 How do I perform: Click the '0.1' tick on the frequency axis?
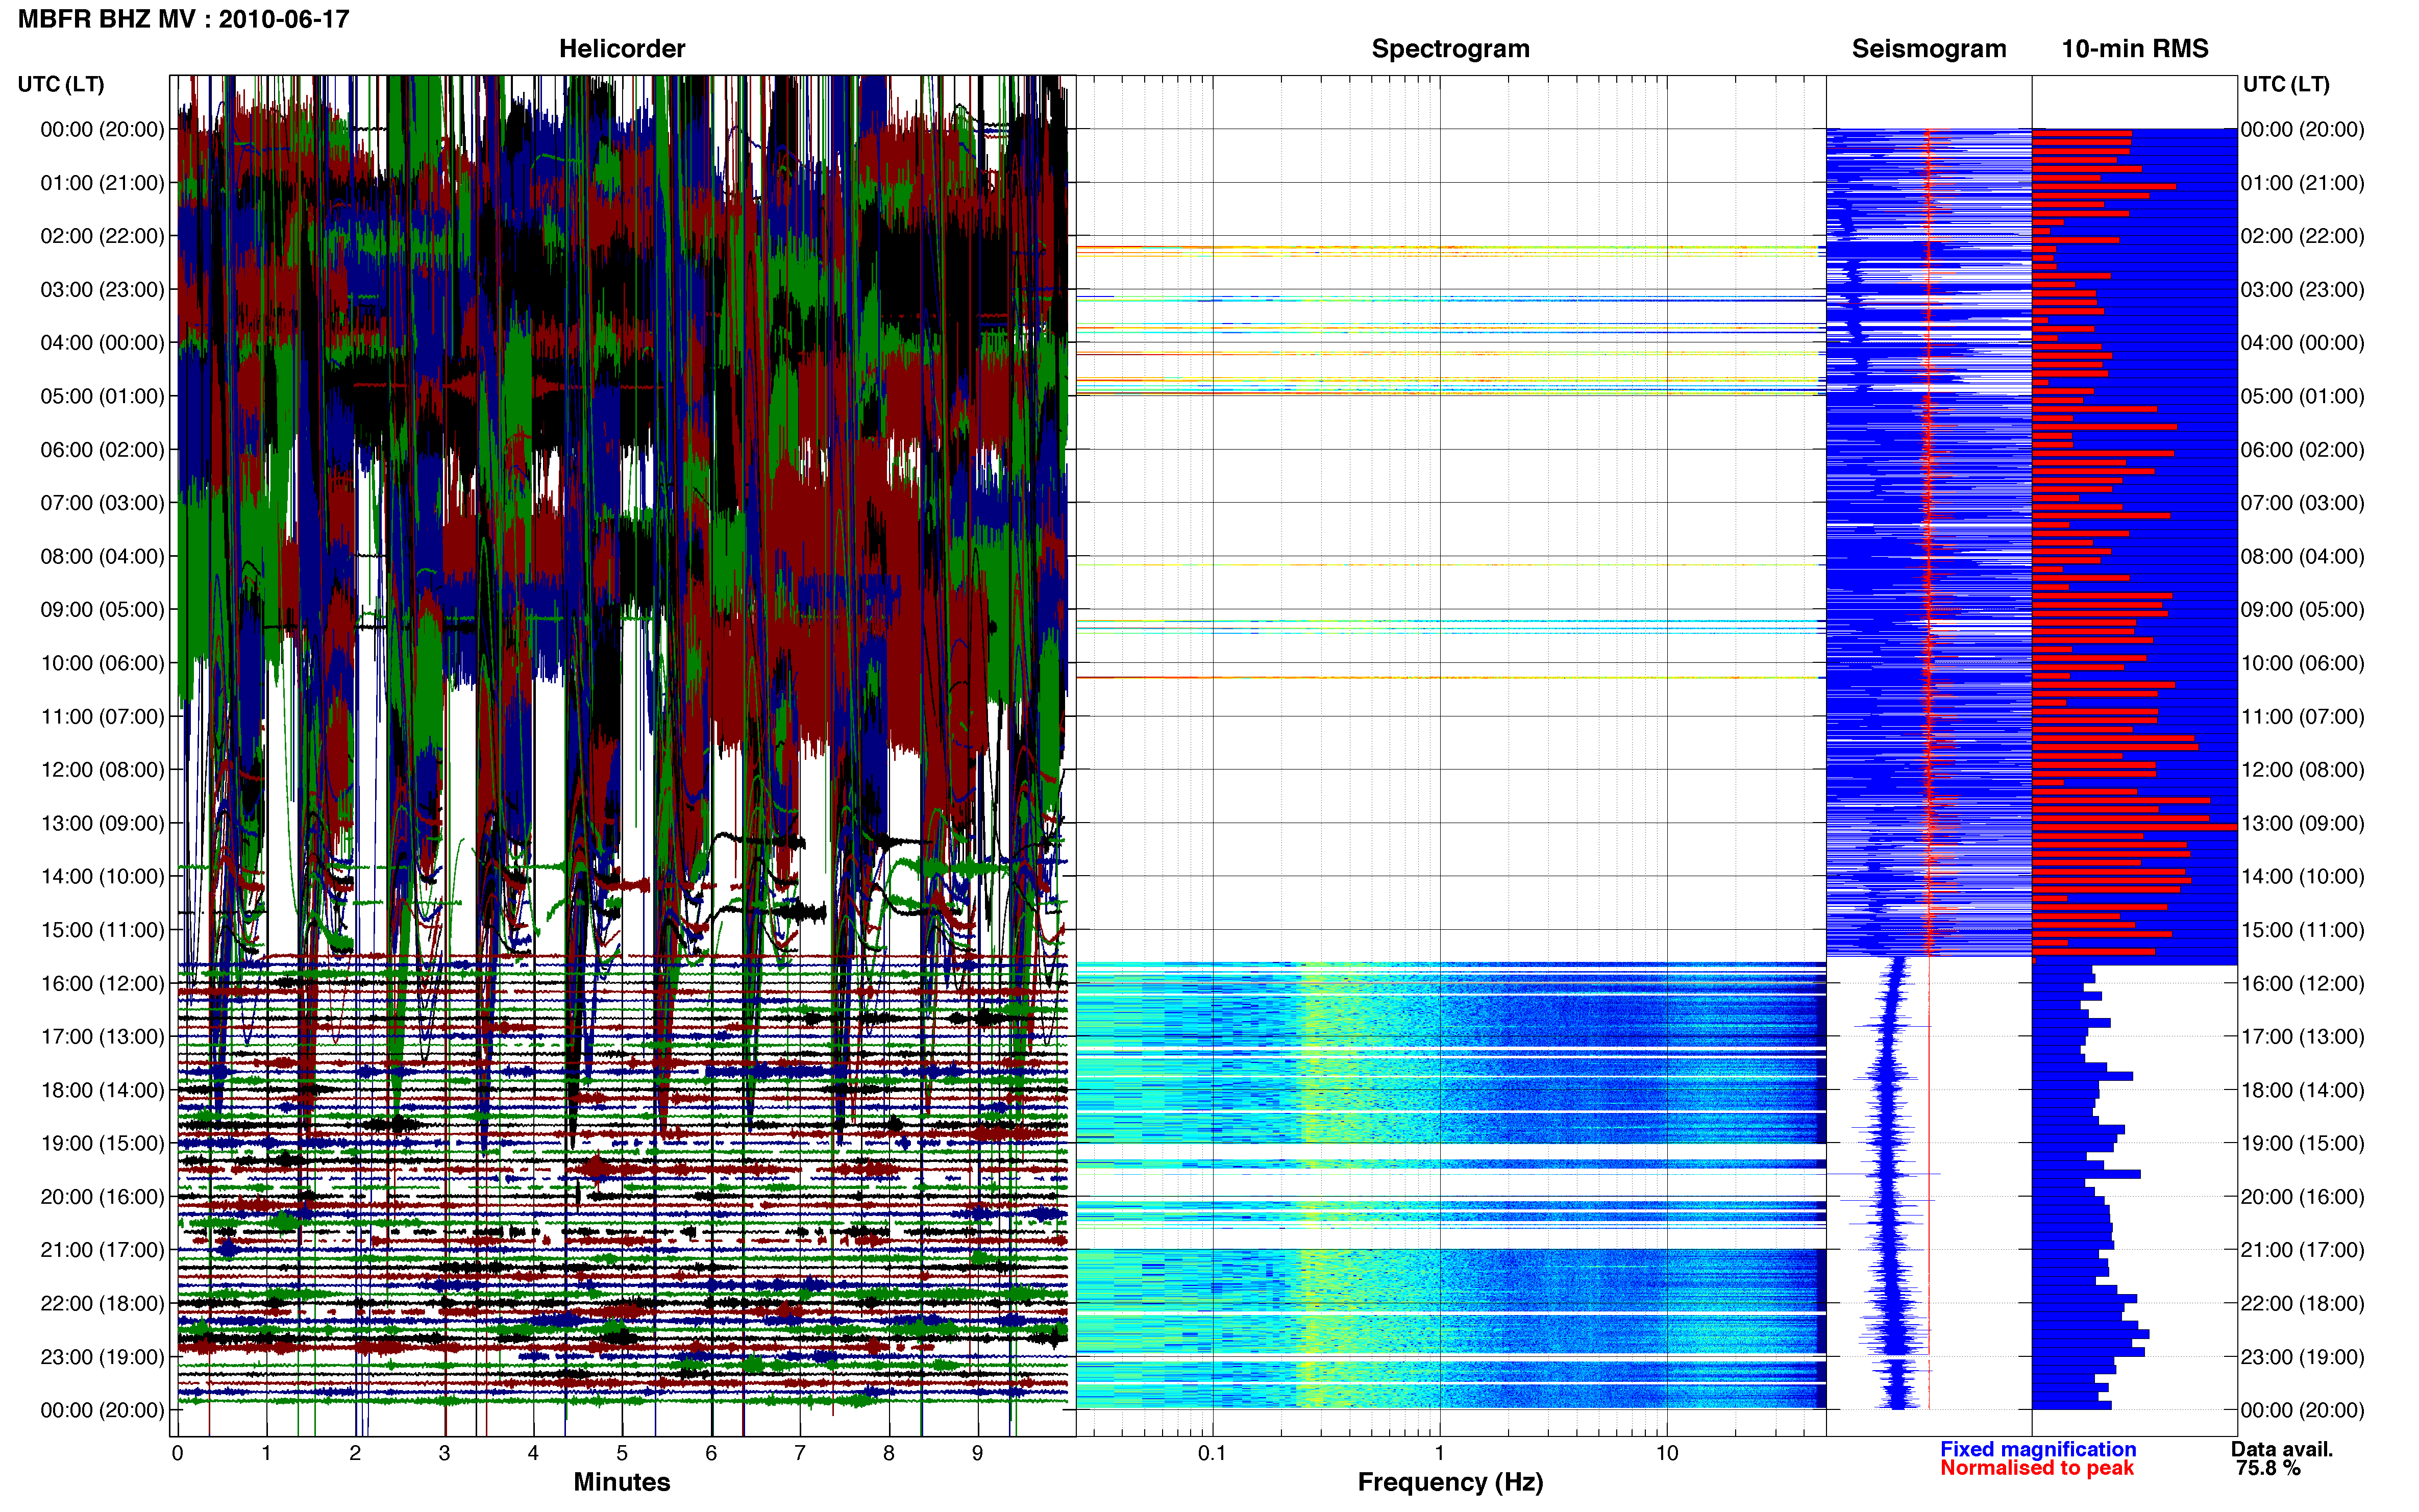click(x=1212, y=1453)
